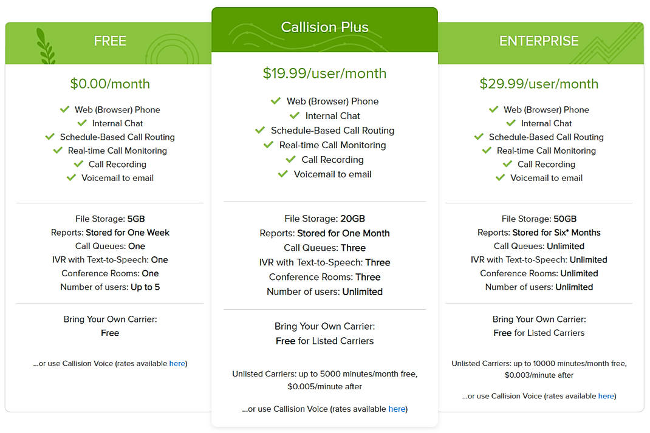Click checkmark beside Internal Chat in ENTERPRISE
This screenshot has height=433, width=650.
511,123
